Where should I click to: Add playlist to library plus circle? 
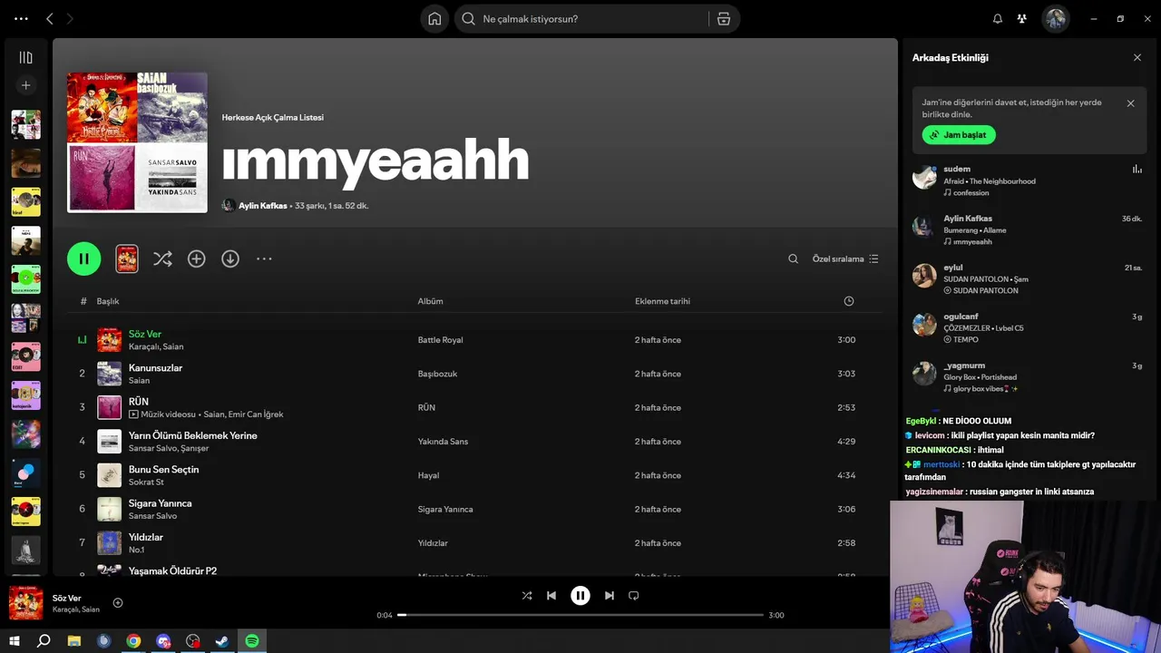tap(196, 258)
